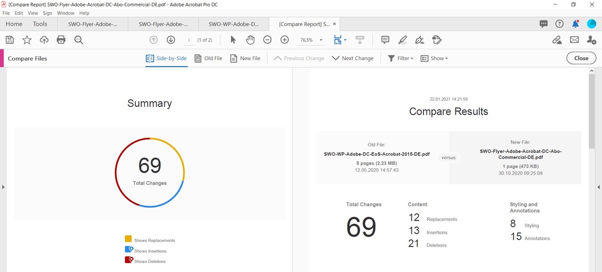
Task: Switch to New File view
Action: (x=245, y=58)
